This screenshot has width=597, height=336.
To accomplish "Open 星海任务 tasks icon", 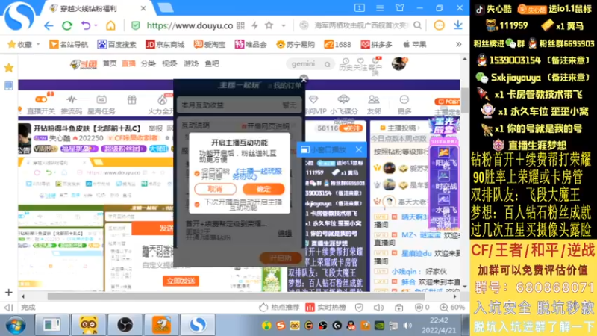I will click(101, 104).
